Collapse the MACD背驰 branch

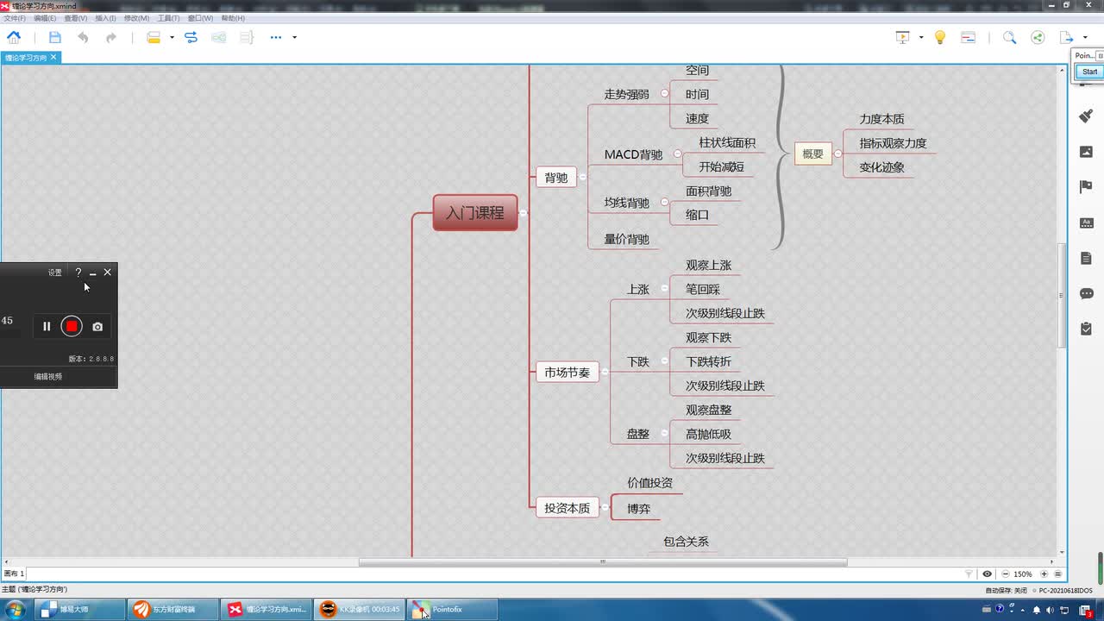coord(678,154)
